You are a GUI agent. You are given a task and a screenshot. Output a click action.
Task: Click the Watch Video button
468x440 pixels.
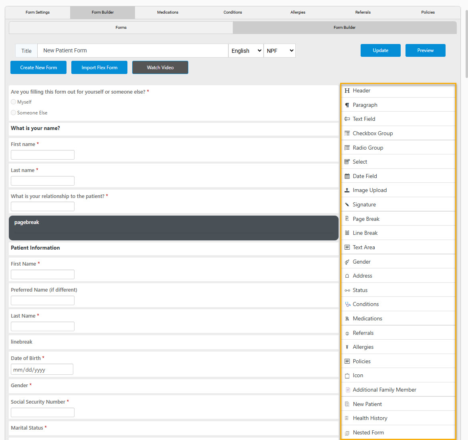click(x=160, y=67)
